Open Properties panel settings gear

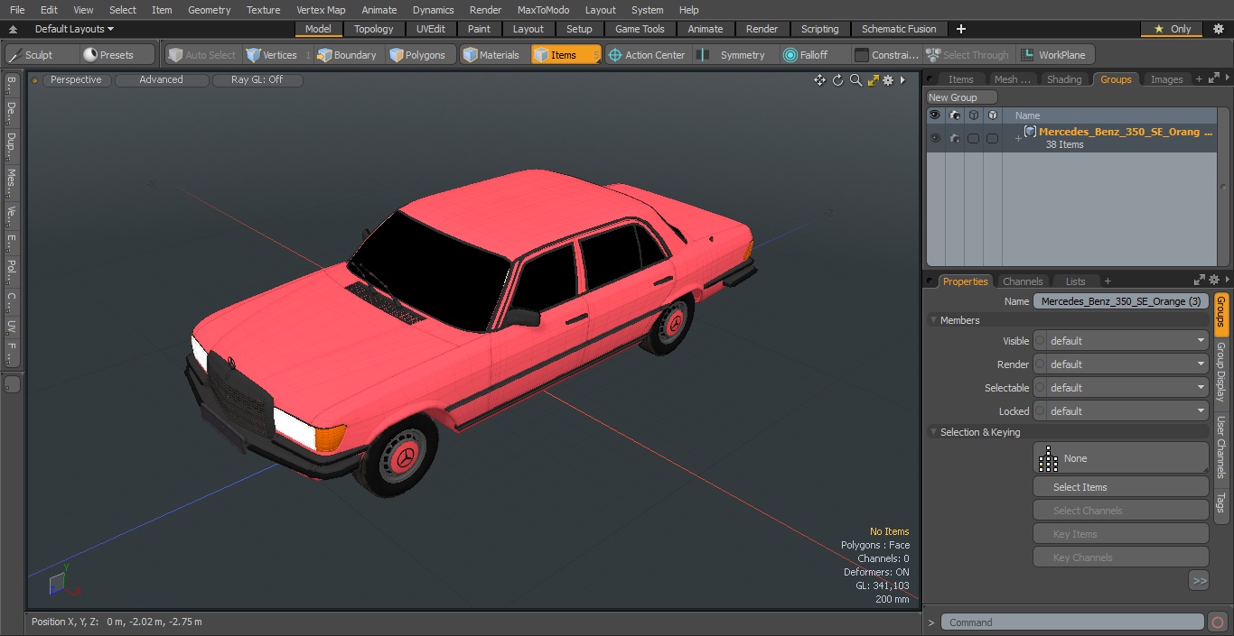click(1214, 281)
